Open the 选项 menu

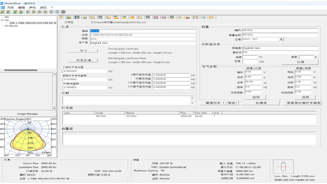[x=32, y=7]
